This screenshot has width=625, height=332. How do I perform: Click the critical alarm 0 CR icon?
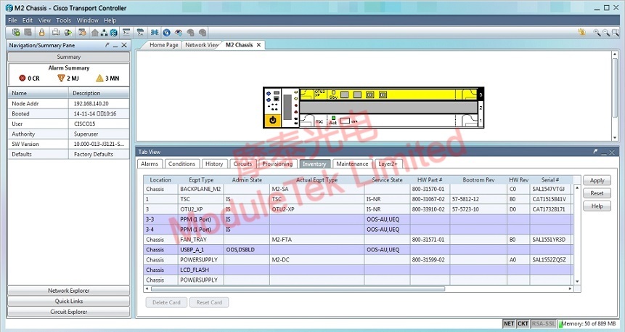23,78
